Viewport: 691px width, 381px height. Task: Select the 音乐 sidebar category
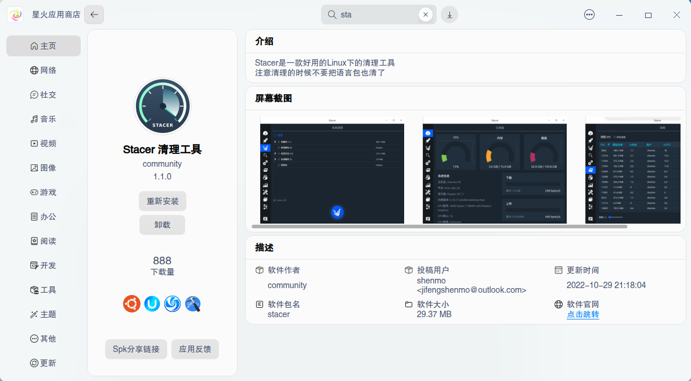coord(44,118)
